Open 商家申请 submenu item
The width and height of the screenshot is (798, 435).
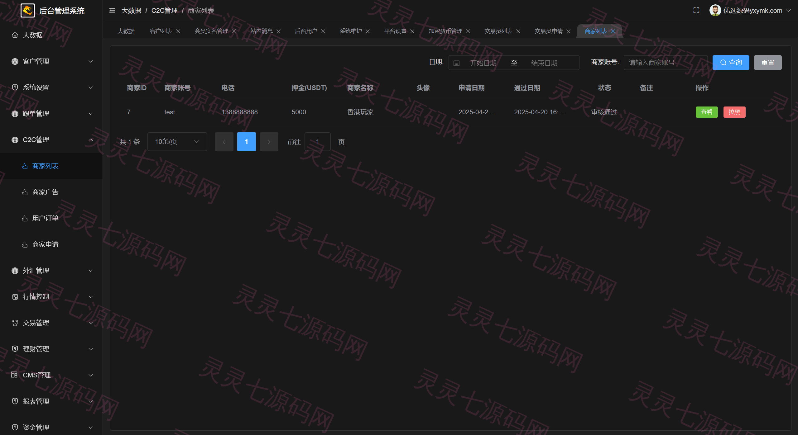pos(51,244)
